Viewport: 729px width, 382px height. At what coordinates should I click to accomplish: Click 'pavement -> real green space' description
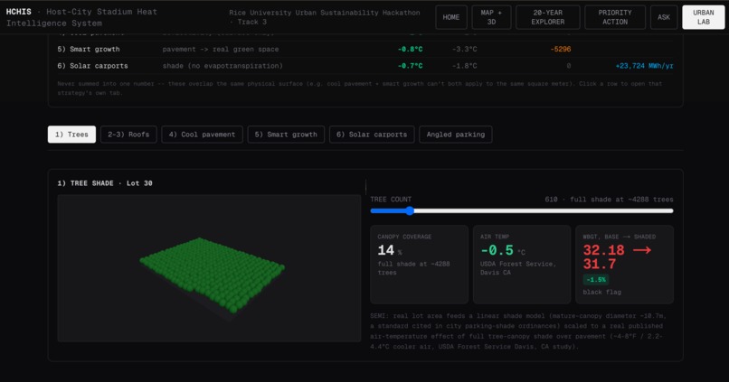click(221, 49)
